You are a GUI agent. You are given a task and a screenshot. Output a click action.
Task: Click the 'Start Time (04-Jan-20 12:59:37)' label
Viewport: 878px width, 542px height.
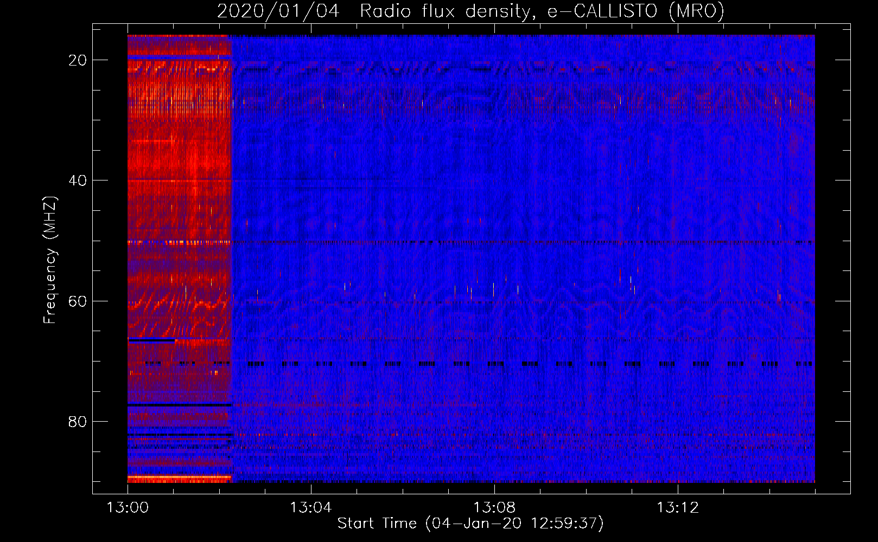coord(470,524)
